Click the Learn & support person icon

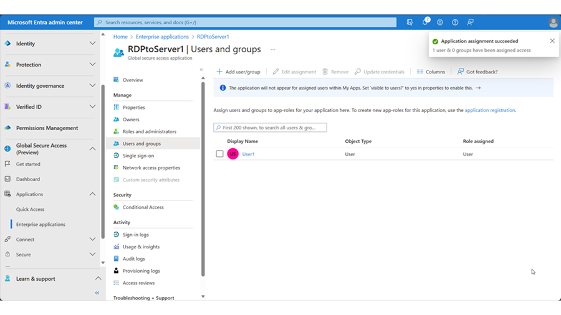point(7,278)
